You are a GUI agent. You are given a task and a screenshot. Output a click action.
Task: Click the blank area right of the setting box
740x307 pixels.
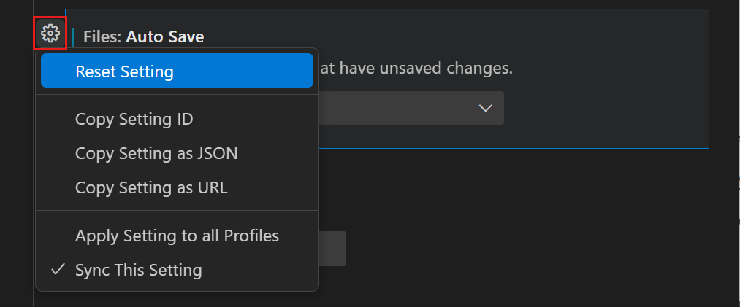coord(725,80)
